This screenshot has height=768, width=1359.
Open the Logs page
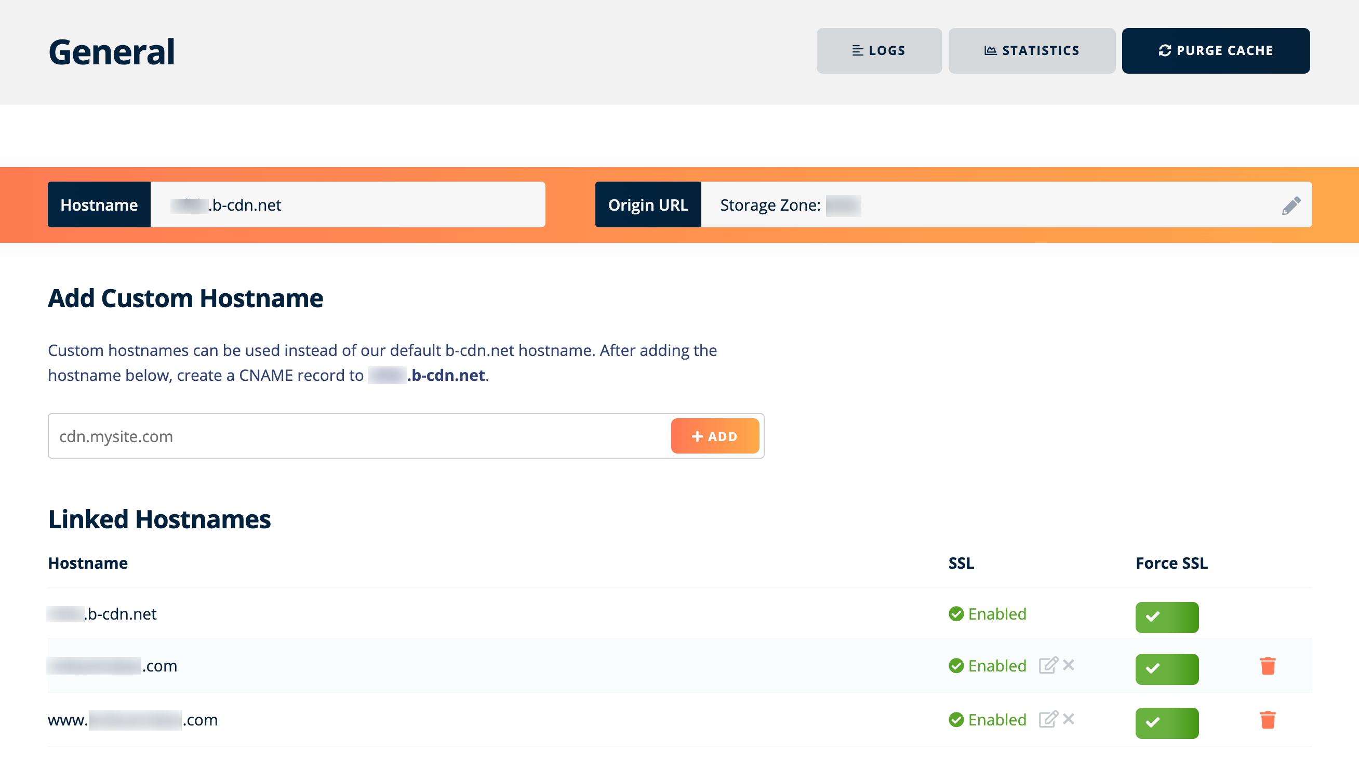(878, 51)
